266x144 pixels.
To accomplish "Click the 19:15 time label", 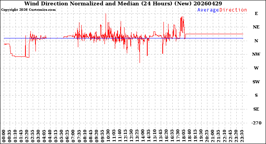I will [x=195, y=136].
